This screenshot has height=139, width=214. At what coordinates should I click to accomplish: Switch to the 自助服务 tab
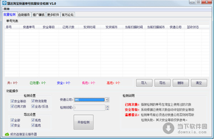pyautogui.click(x=24, y=15)
